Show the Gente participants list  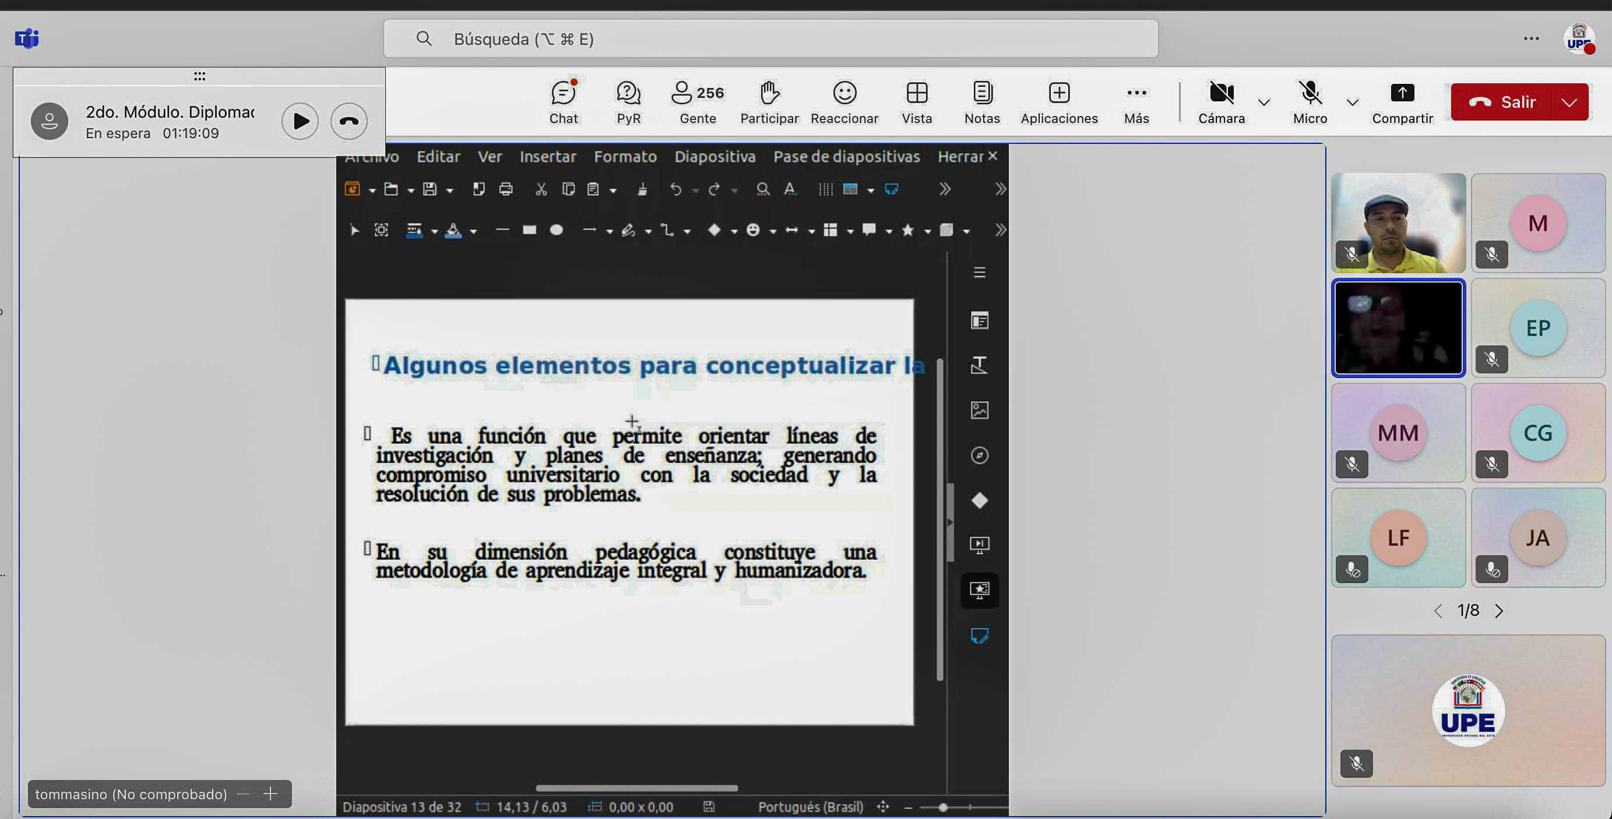click(697, 103)
